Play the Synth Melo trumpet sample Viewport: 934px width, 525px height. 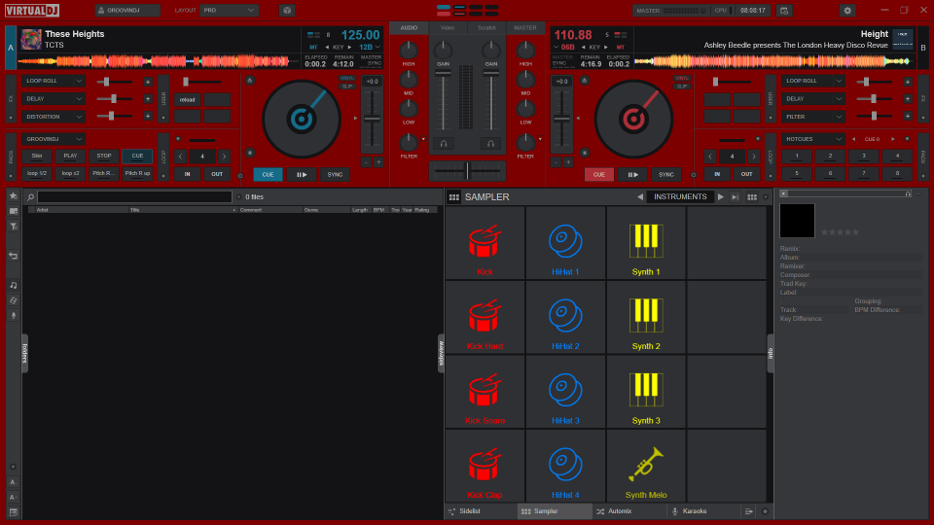click(x=646, y=466)
